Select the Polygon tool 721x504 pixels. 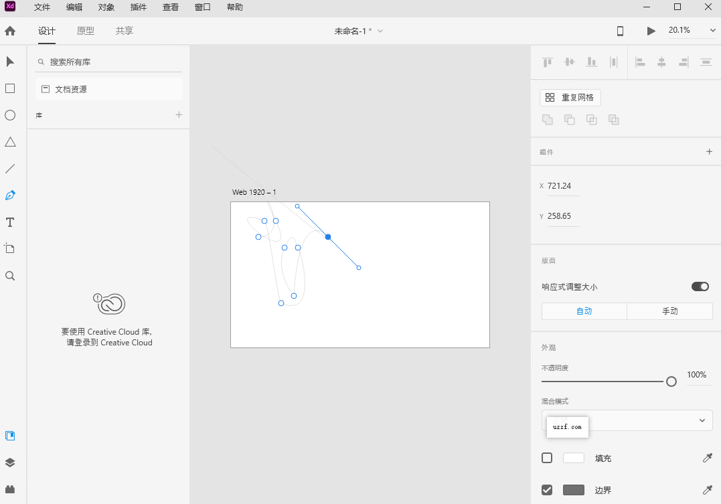click(10, 141)
